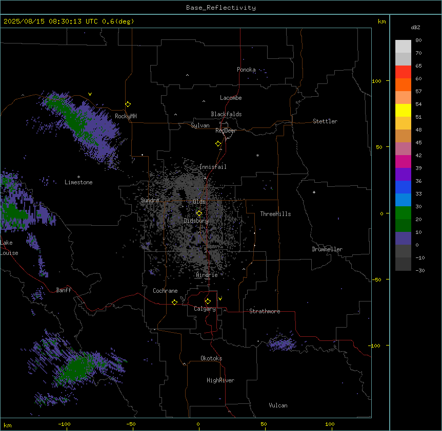Select the white asterisk above the Limestone label
Viewport: 442px width, 431px height.
pos(78,177)
